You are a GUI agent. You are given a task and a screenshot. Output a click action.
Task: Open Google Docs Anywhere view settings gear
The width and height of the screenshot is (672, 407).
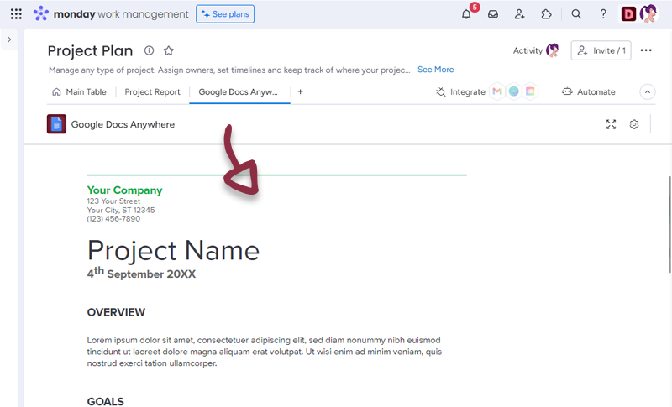(634, 124)
